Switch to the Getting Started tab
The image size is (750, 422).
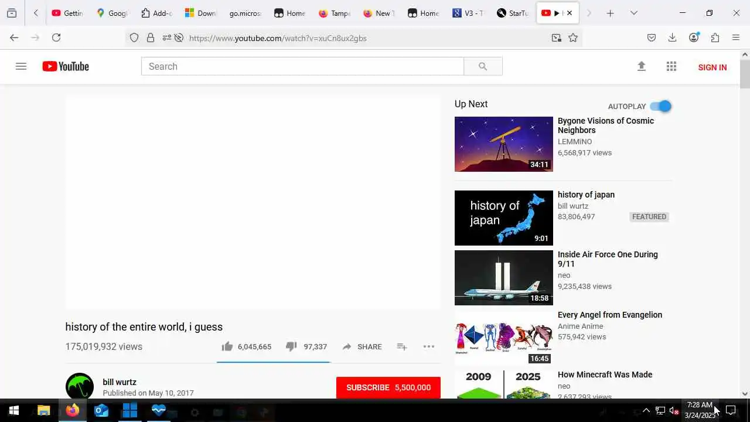pyautogui.click(x=67, y=13)
